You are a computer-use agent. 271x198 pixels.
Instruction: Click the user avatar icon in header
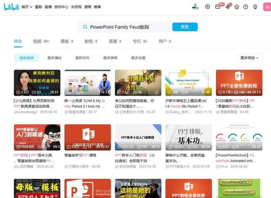[195, 7]
